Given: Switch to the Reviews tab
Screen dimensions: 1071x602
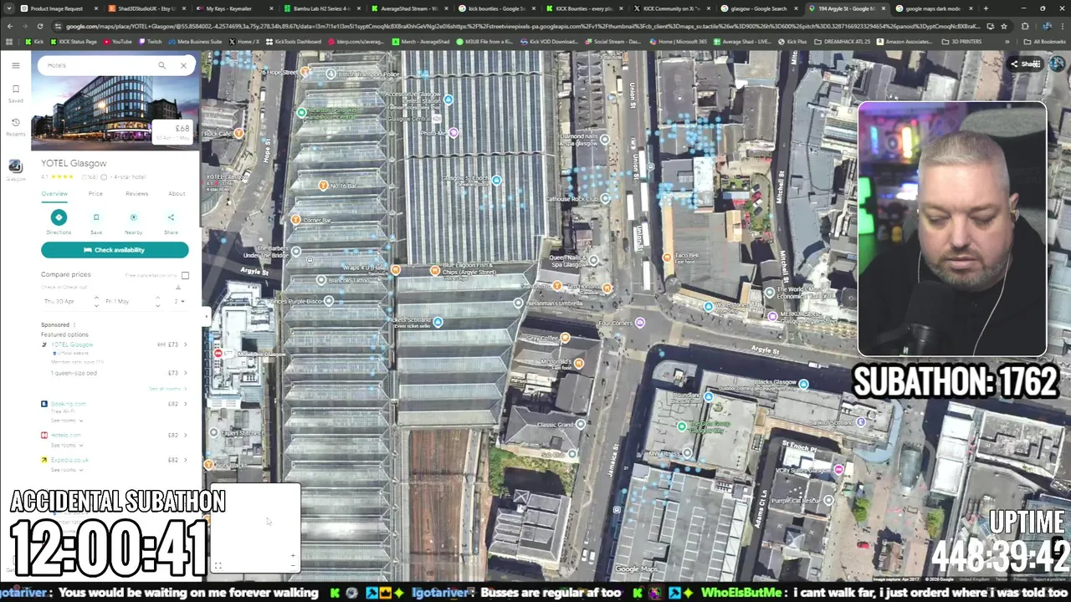Looking at the screenshot, I should (136, 194).
